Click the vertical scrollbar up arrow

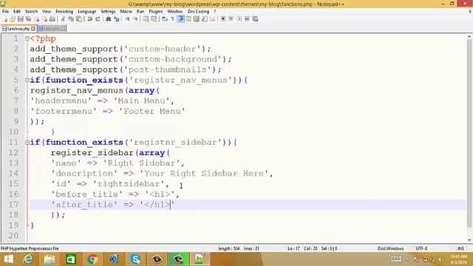469,36
